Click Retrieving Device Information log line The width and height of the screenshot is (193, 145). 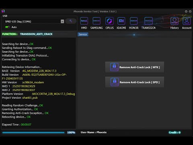click(22, 67)
